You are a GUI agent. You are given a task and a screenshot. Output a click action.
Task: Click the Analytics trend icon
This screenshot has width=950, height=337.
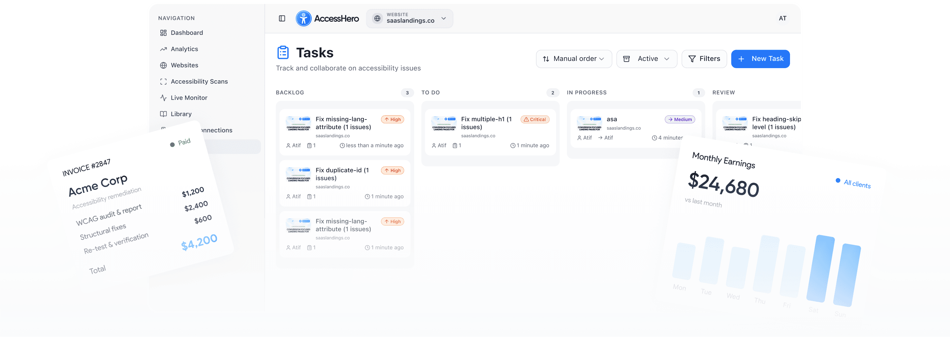pyautogui.click(x=163, y=49)
